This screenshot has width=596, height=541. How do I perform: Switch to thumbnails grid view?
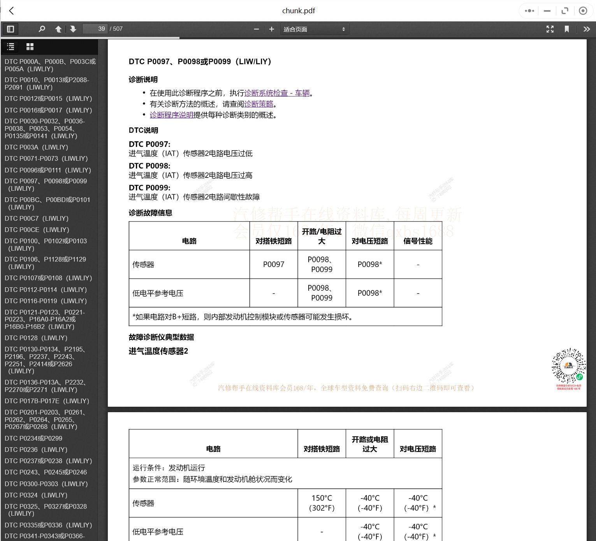click(30, 47)
